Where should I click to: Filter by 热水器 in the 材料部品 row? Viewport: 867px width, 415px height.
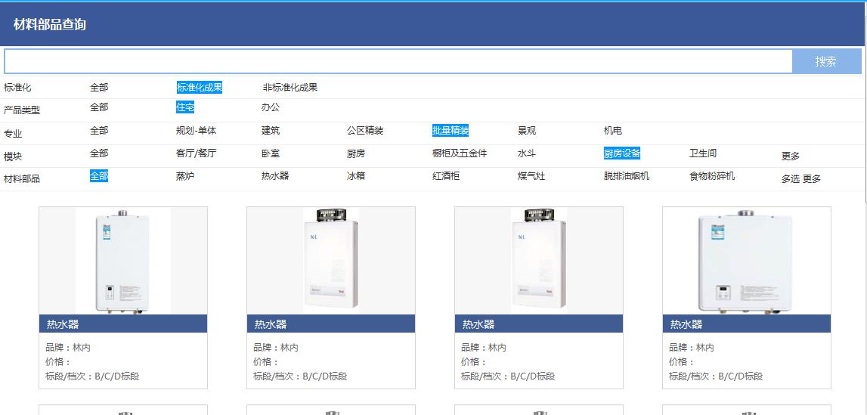coord(275,176)
